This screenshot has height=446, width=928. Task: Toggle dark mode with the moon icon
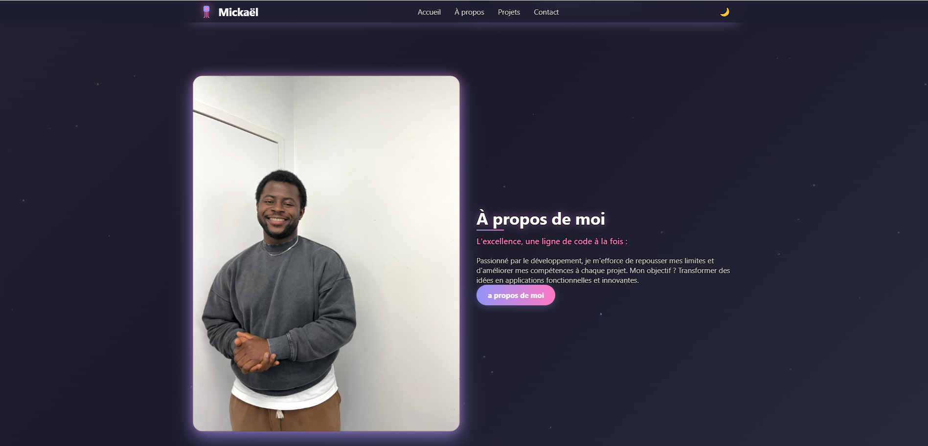pyautogui.click(x=724, y=12)
